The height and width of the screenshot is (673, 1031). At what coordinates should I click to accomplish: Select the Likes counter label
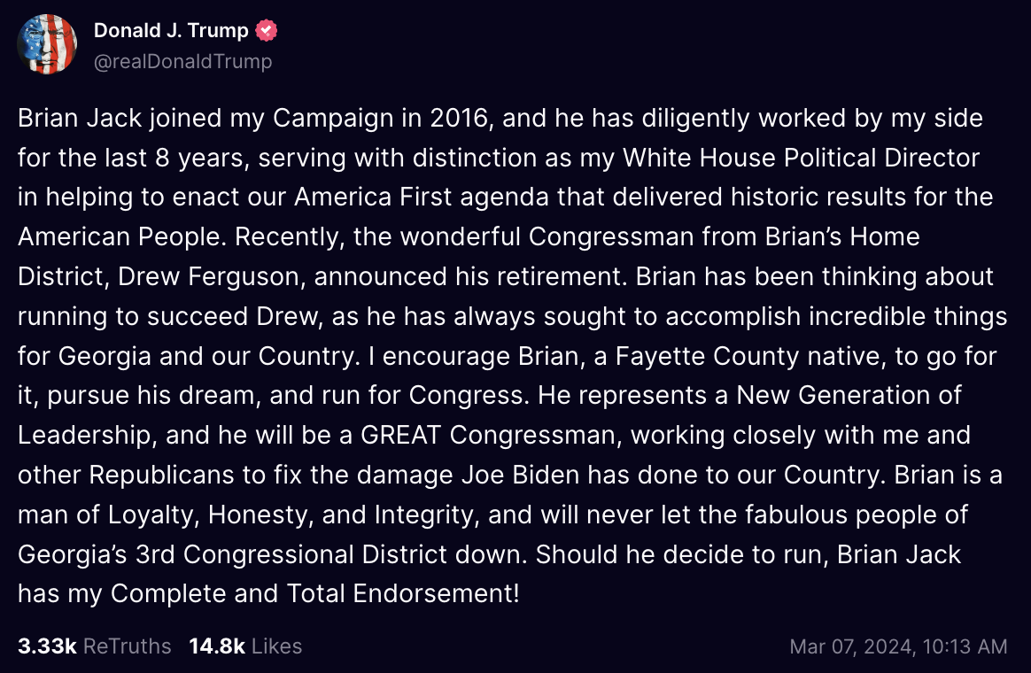(x=275, y=646)
